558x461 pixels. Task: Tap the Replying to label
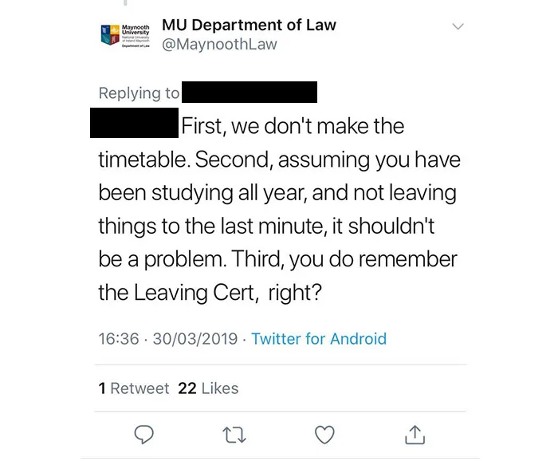pos(139,93)
